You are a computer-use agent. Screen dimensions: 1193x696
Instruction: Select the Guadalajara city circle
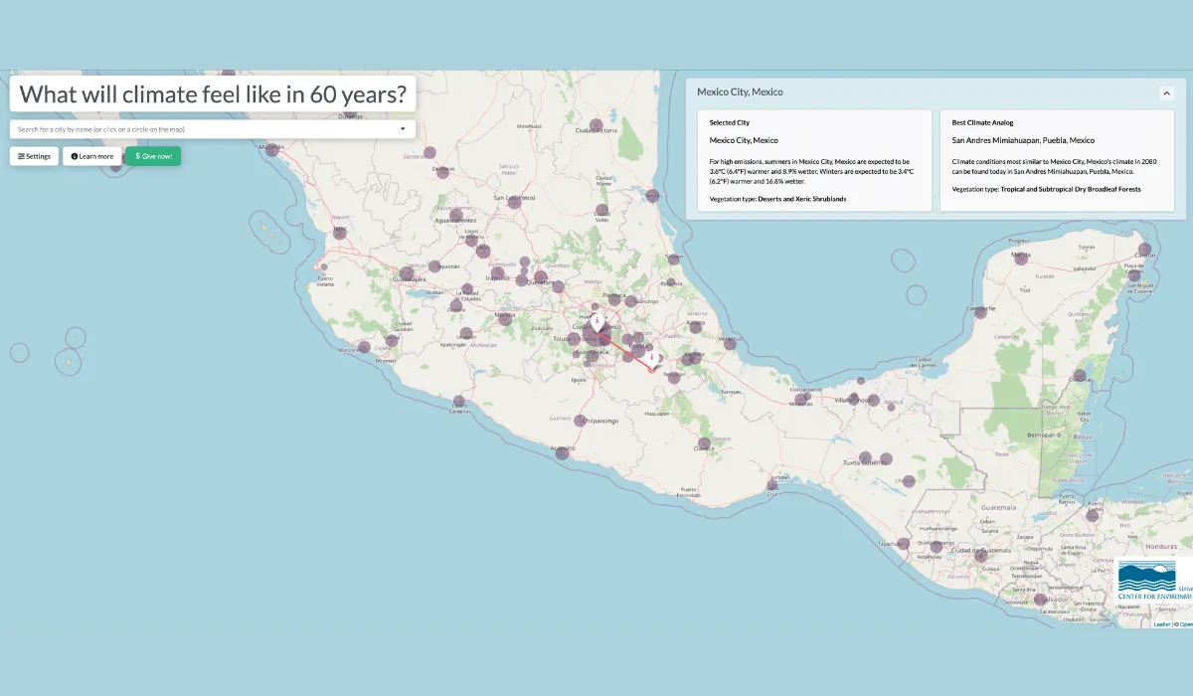(407, 273)
